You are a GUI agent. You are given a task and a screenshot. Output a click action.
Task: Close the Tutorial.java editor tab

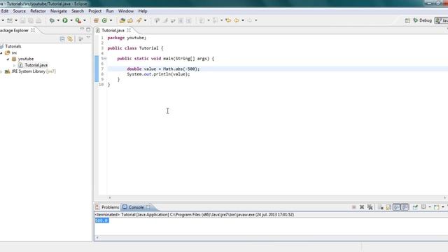[x=129, y=30]
